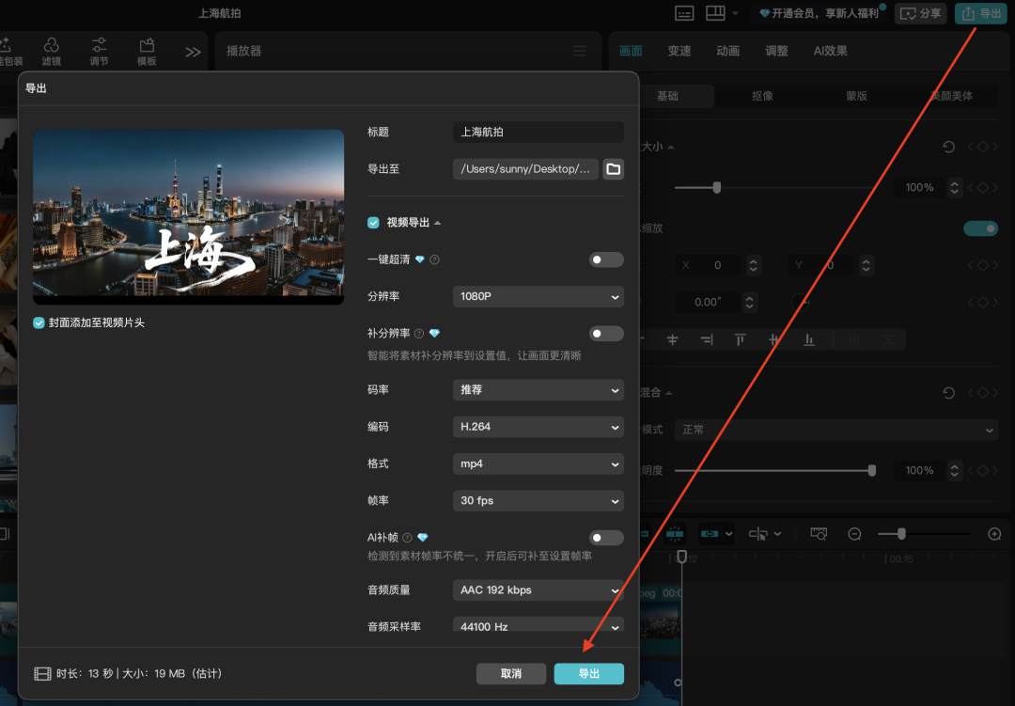Open the 分辨率 1080P dropdown

538,296
